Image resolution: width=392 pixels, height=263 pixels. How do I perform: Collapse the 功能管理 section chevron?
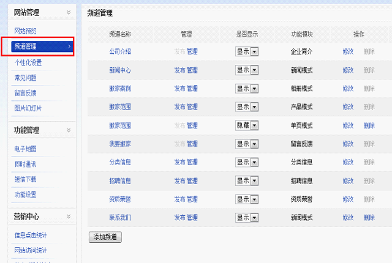69,130
